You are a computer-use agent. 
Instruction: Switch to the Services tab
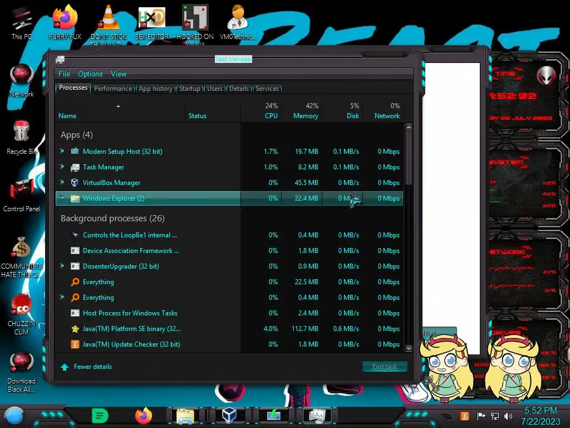pyautogui.click(x=267, y=89)
